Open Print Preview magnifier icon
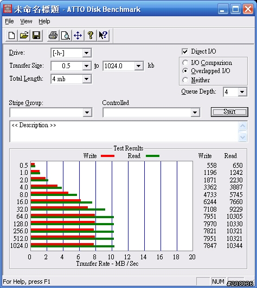257x288 pixels. pyautogui.click(x=66, y=35)
